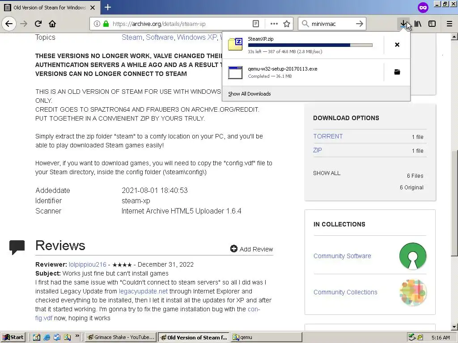This screenshot has width=458, height=343.
Task: Open the Windows Start menu
Action: (x=13, y=338)
